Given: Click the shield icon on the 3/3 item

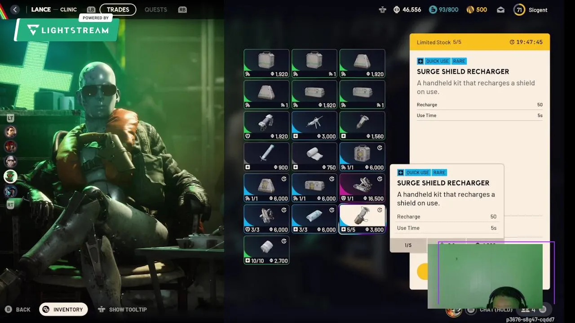Looking at the screenshot, I should [248, 230].
